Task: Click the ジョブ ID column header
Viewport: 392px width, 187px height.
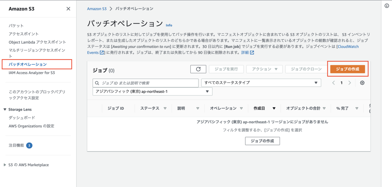Action: coord(116,108)
